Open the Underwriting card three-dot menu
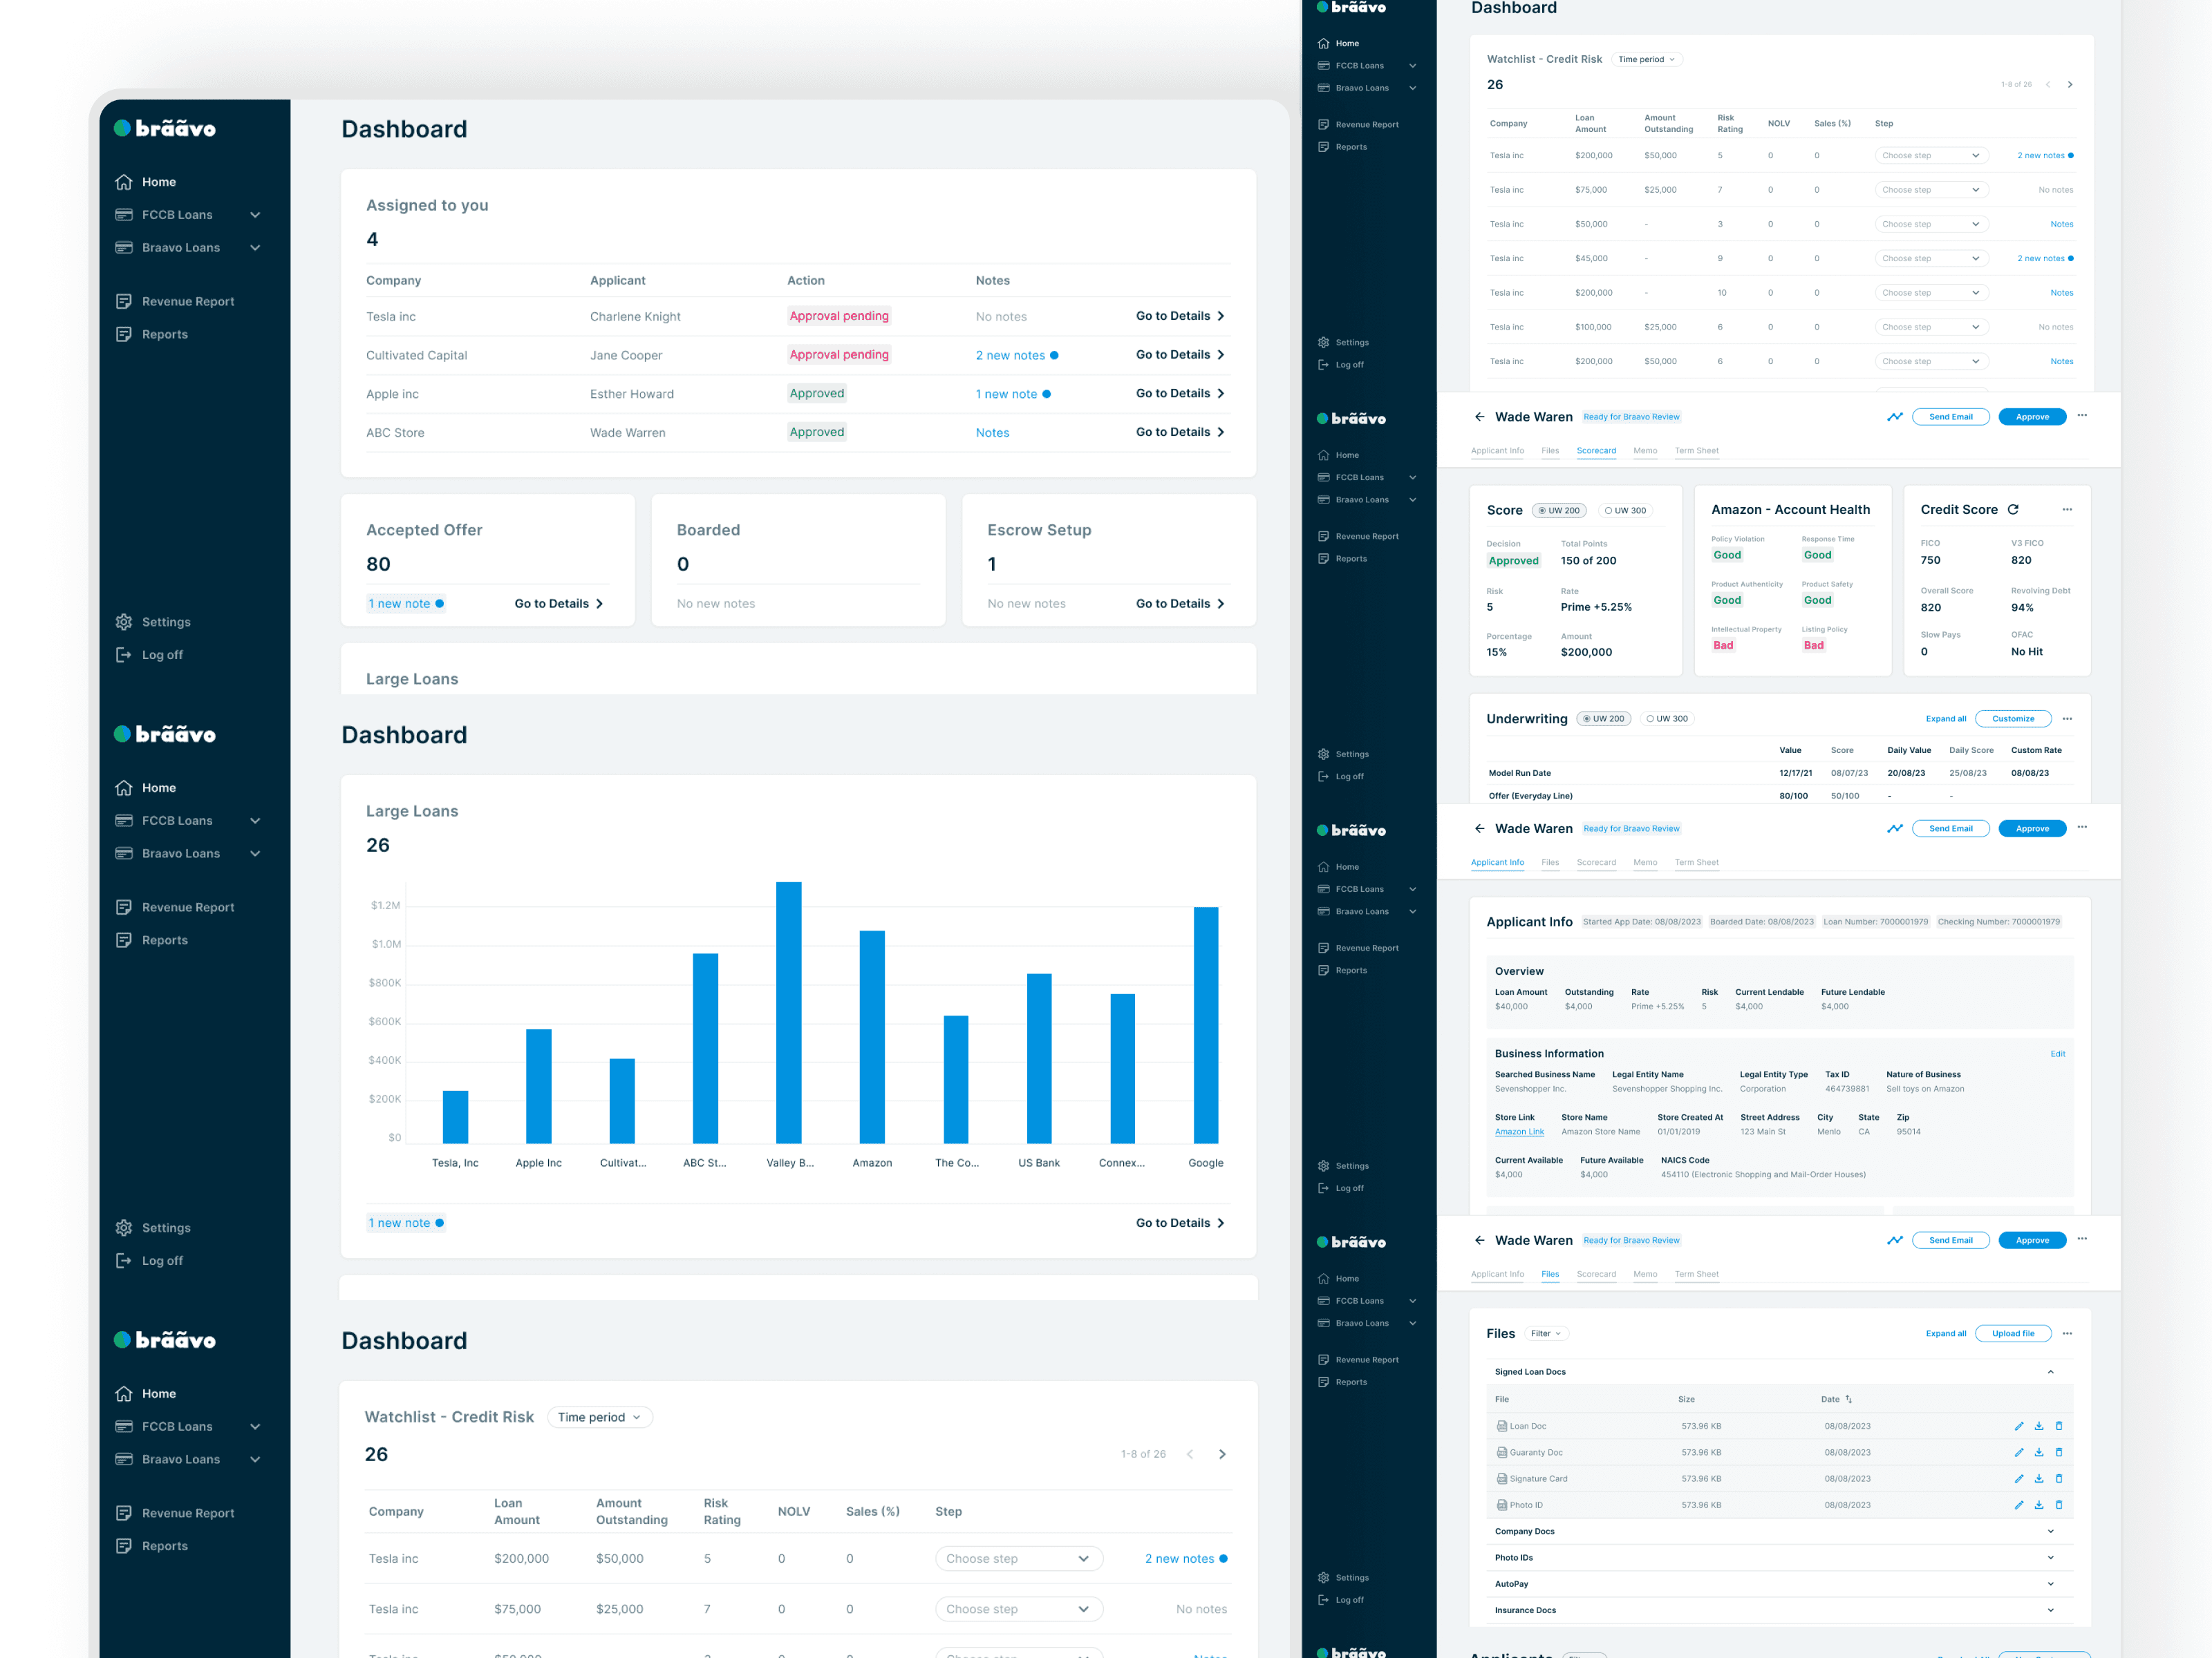Image resolution: width=2212 pixels, height=1658 pixels. (x=2067, y=718)
